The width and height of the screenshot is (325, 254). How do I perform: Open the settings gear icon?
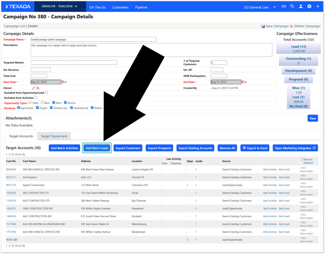pyautogui.click(x=309, y=7)
